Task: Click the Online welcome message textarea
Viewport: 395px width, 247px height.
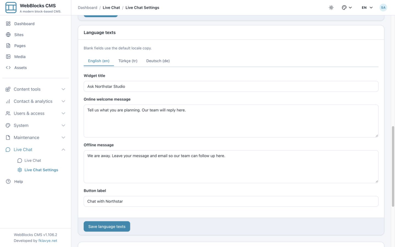Action: [x=231, y=121]
